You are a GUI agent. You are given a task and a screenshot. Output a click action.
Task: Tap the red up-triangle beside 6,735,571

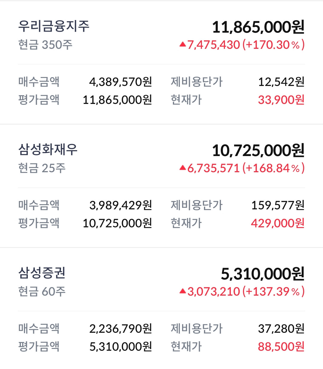(183, 168)
